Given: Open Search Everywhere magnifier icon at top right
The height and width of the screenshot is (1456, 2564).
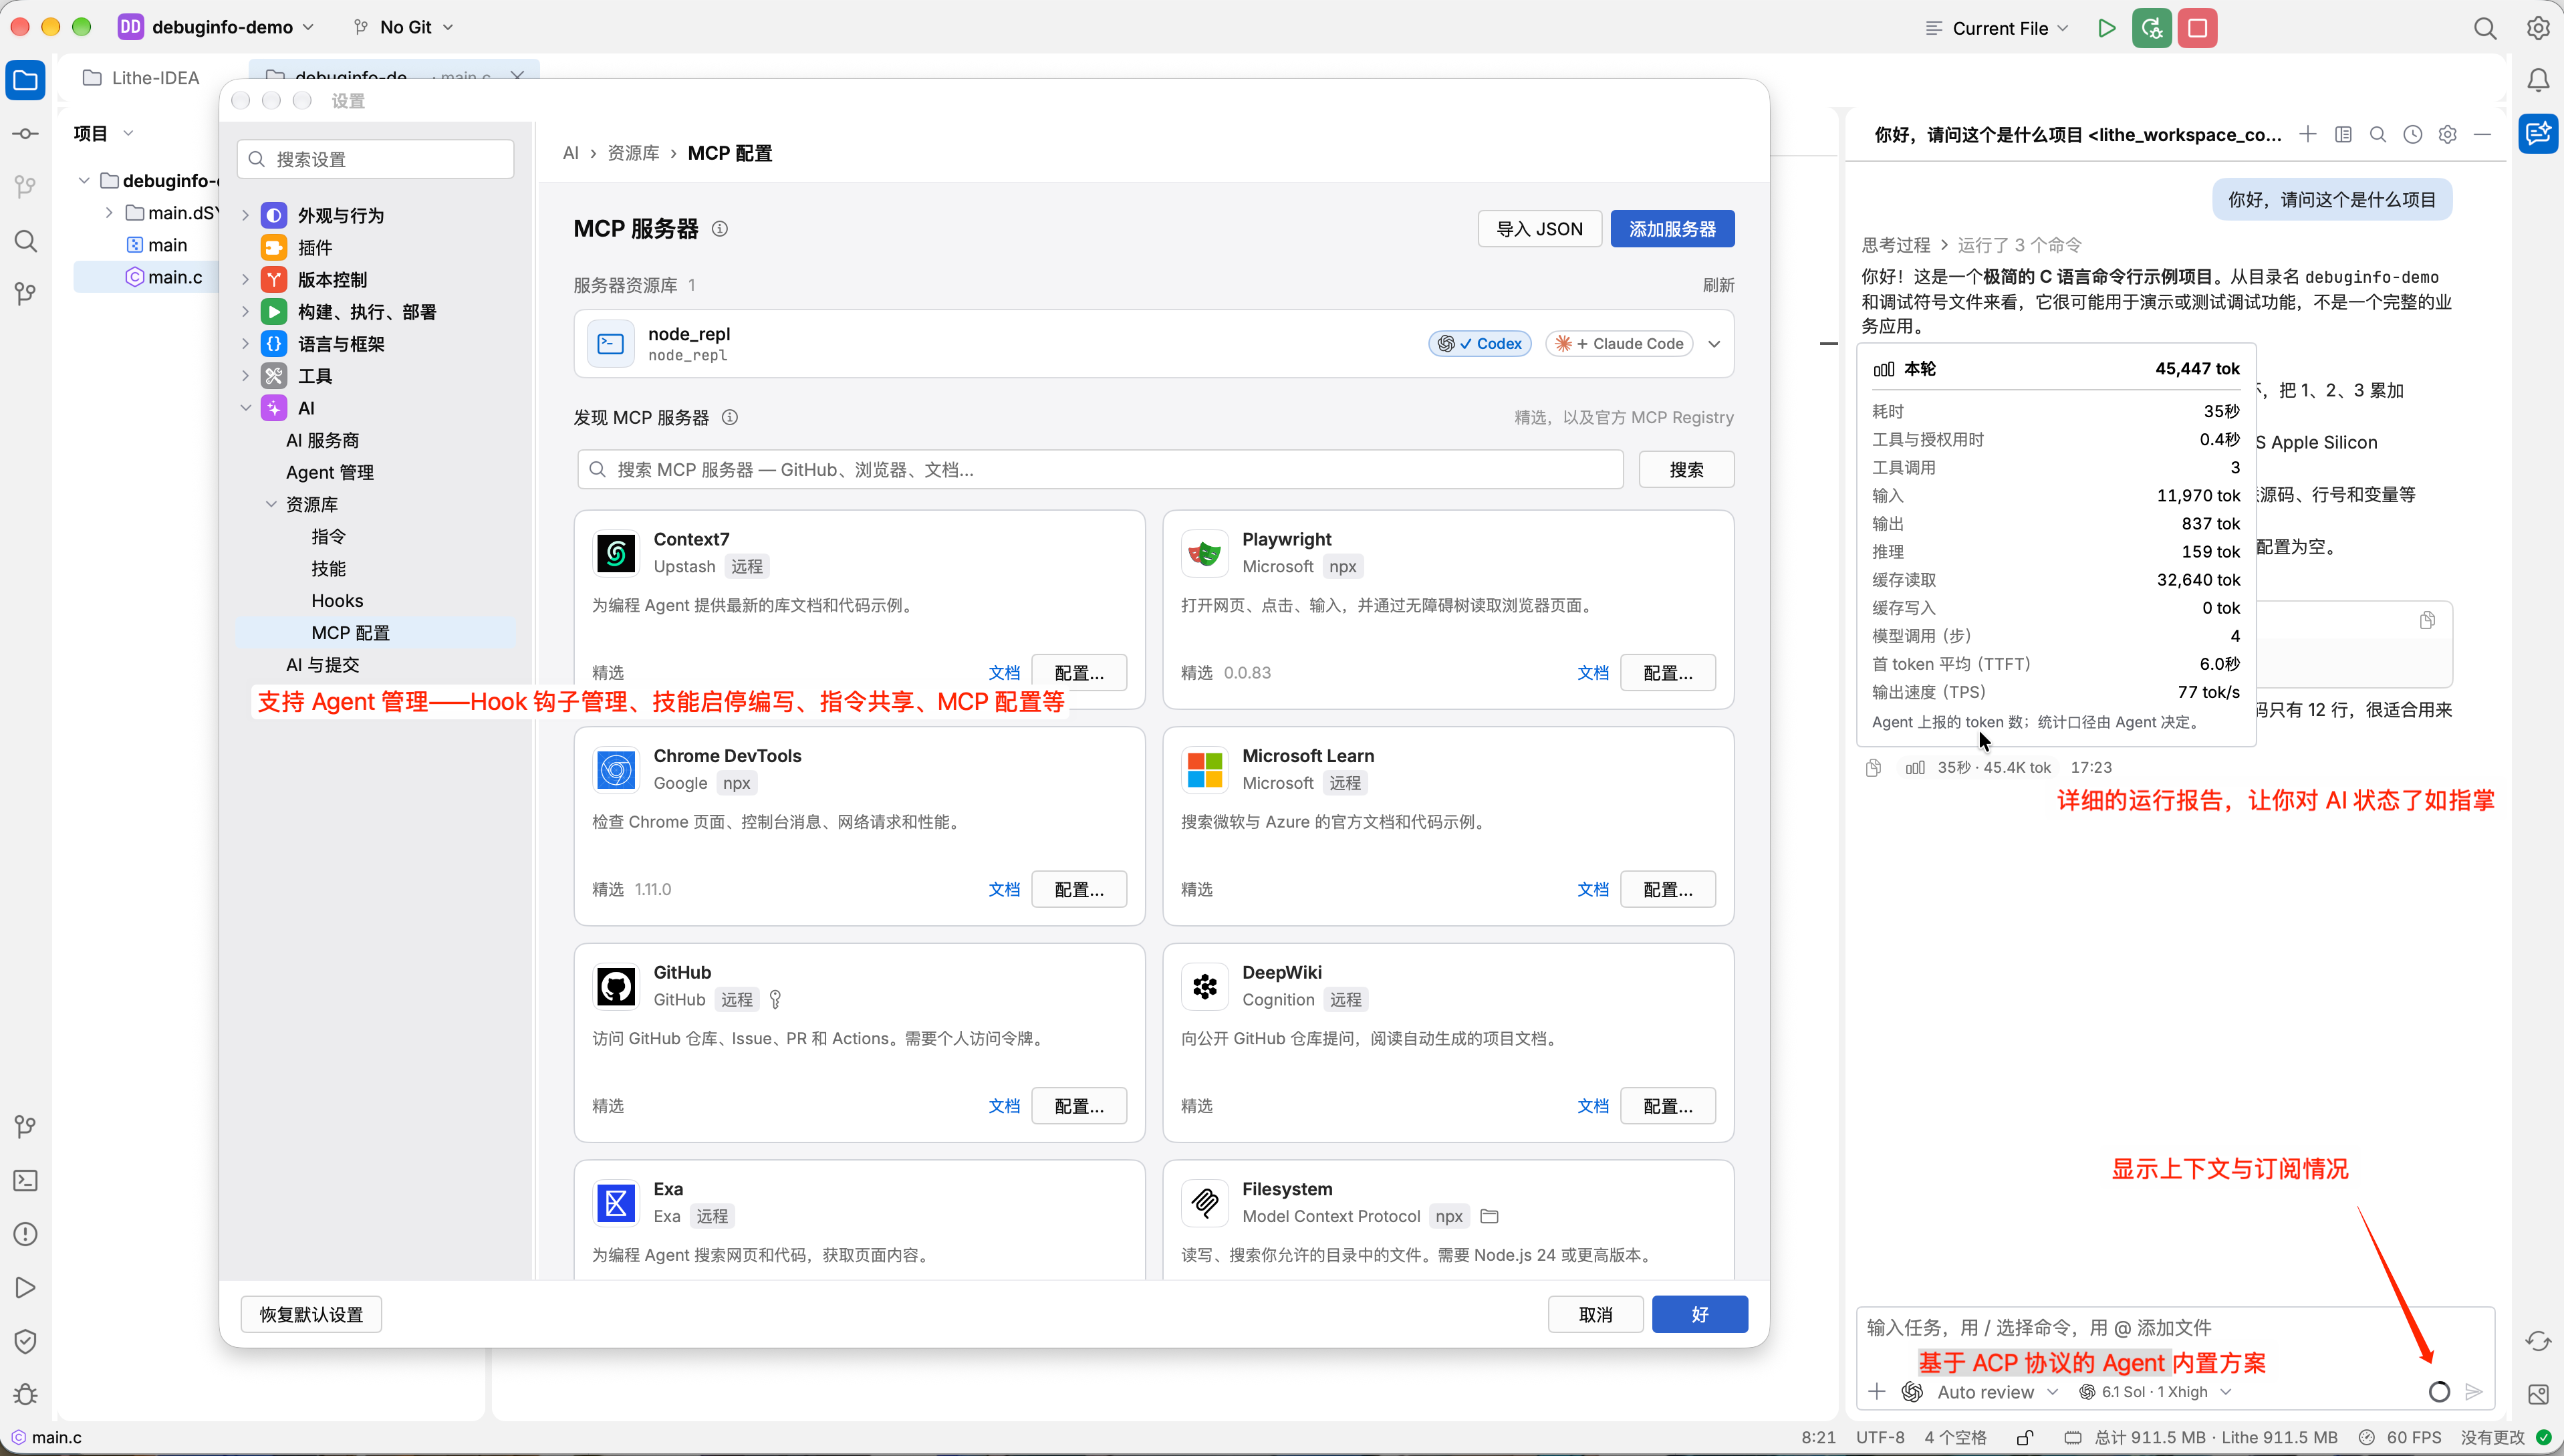Looking at the screenshot, I should tap(2485, 28).
